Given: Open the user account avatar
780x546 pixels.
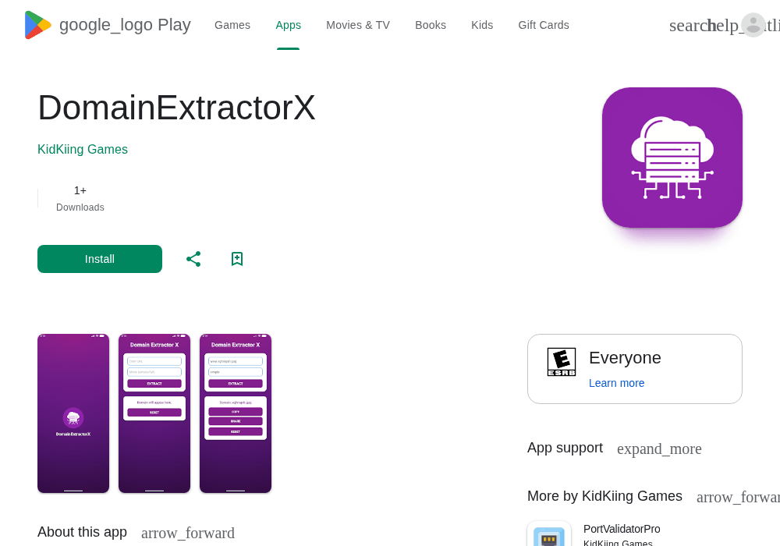Looking at the screenshot, I should pos(753,25).
